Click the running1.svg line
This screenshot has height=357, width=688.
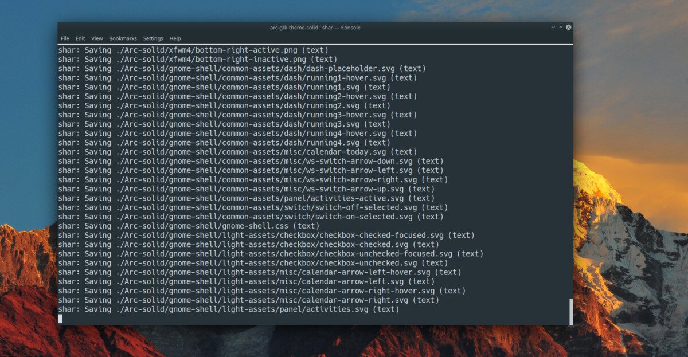[x=224, y=87]
